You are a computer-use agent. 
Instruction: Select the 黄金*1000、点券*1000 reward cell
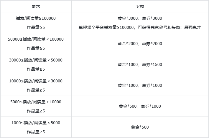140,85
